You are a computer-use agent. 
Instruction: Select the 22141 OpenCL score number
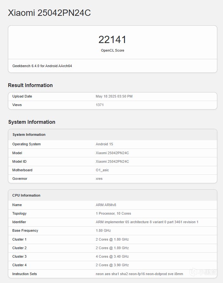tap(112, 40)
